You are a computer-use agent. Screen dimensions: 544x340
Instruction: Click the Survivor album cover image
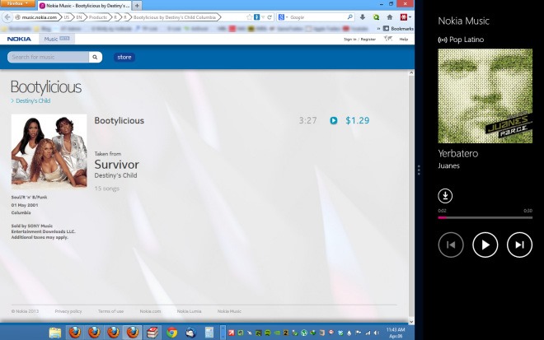[x=49, y=151]
